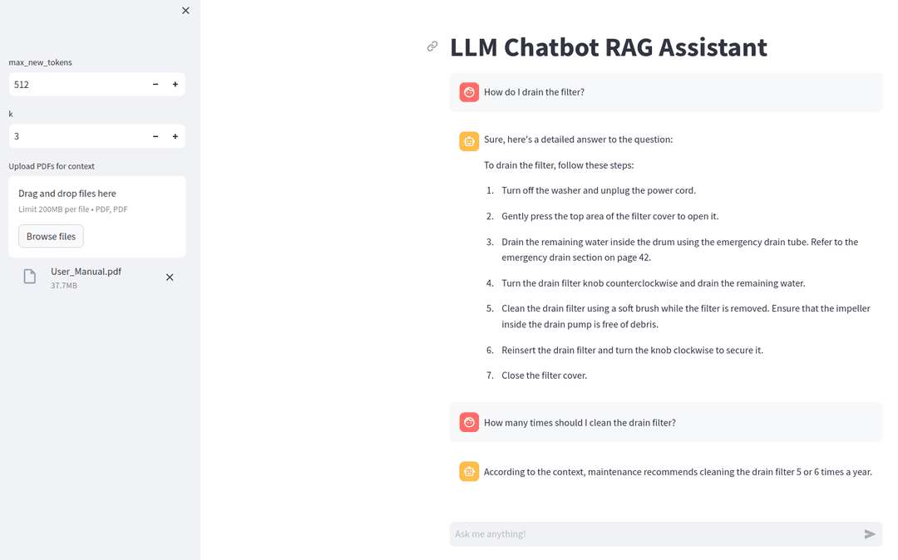The image size is (898, 560).
Task: Click the Browse files button
Action: pos(51,236)
